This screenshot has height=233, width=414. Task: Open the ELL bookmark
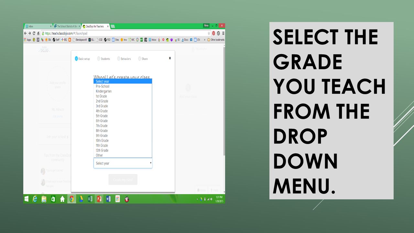point(92,40)
